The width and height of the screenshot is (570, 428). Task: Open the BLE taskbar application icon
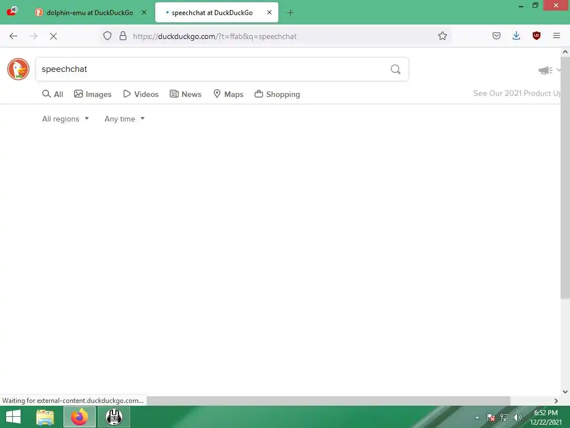click(114, 417)
